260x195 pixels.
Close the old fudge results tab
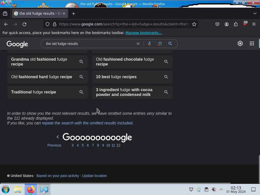tap(64, 13)
